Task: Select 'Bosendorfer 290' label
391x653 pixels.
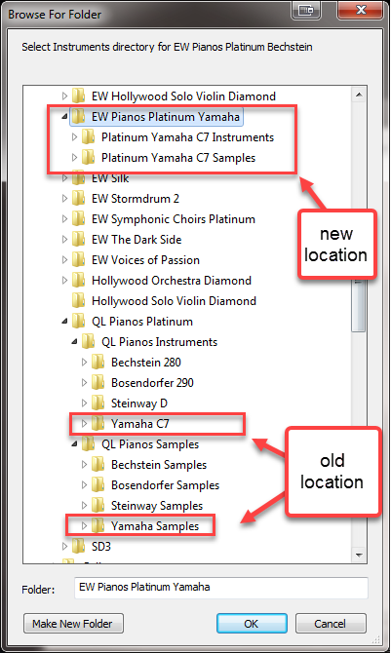Action: tap(152, 383)
